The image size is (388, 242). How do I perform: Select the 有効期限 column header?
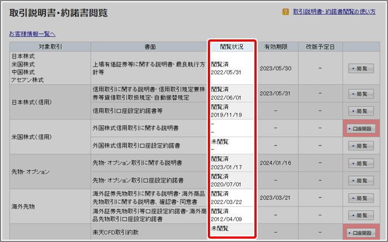275,47
